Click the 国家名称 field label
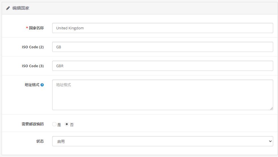 36,28
